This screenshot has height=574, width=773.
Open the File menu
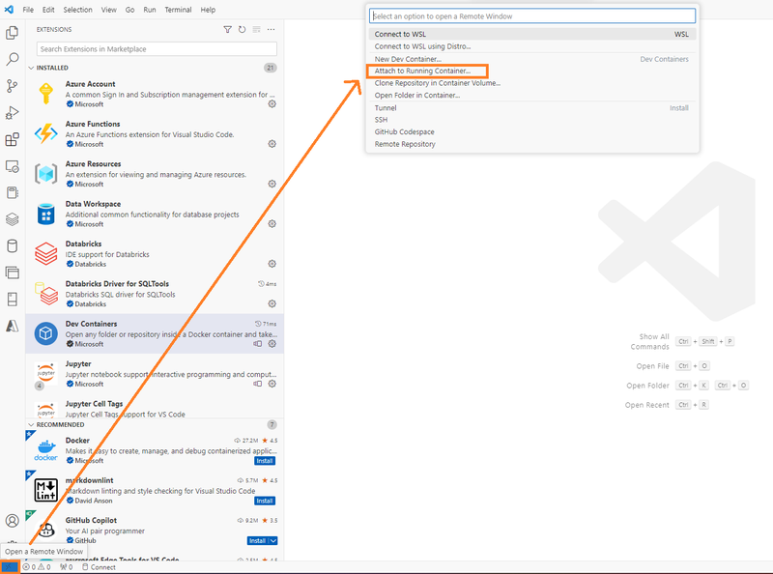[28, 10]
